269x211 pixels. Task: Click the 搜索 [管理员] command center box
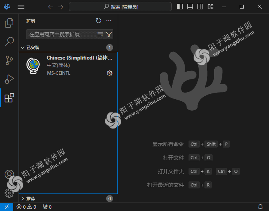pyautogui.click(x=120, y=7)
